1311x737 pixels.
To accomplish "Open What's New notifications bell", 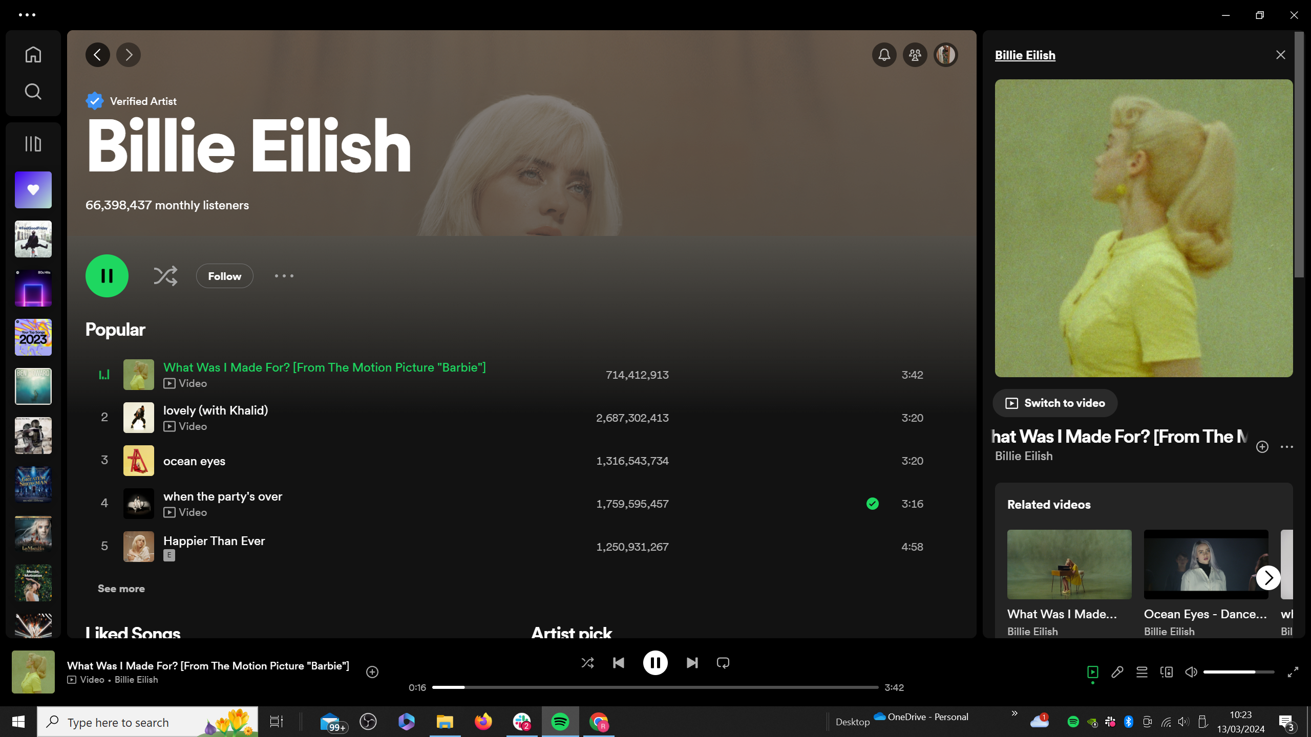I will [884, 55].
